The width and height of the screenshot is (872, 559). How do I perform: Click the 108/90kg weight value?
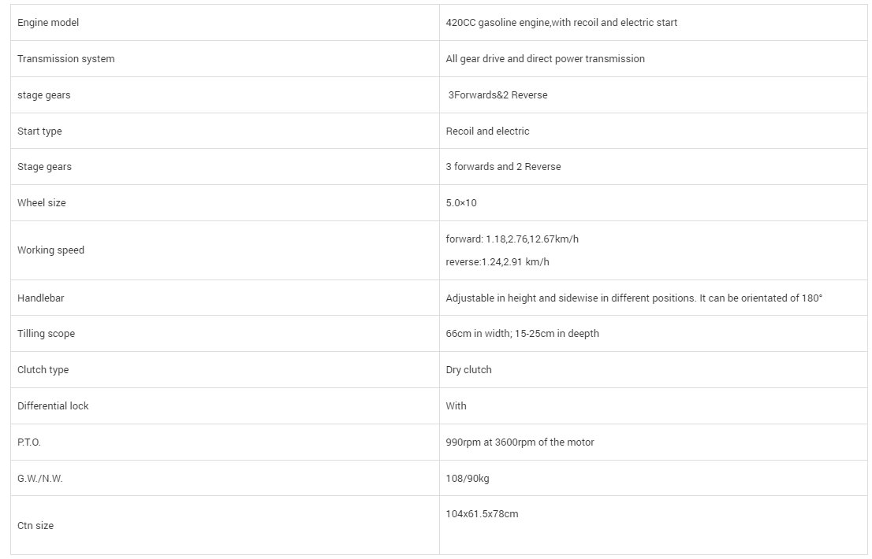coord(468,479)
